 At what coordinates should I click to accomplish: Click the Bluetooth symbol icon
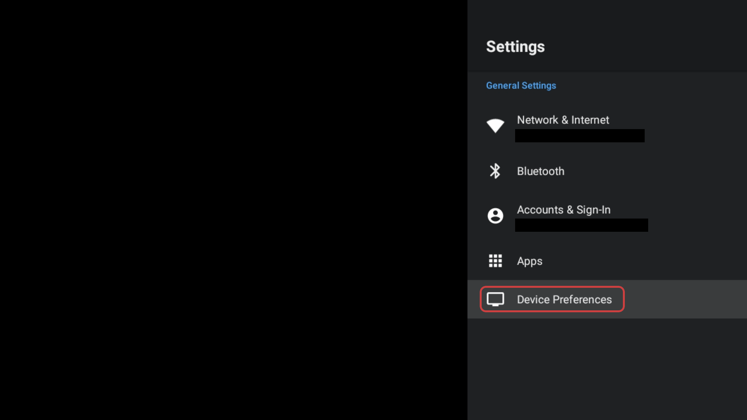[x=495, y=171]
